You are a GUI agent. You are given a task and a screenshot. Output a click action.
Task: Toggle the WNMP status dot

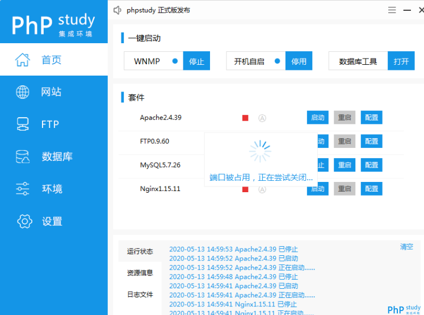175,61
